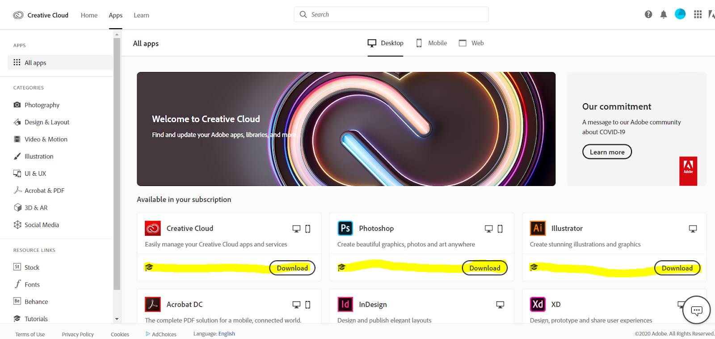Open the blue profile avatar

[x=680, y=14]
